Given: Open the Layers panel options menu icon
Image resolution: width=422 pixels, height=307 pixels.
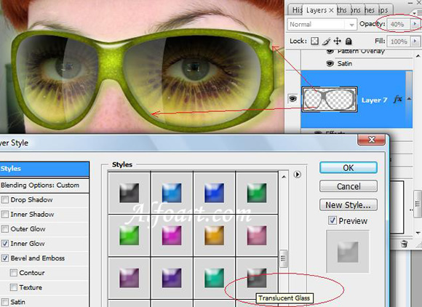Looking at the screenshot, I should [x=416, y=12].
